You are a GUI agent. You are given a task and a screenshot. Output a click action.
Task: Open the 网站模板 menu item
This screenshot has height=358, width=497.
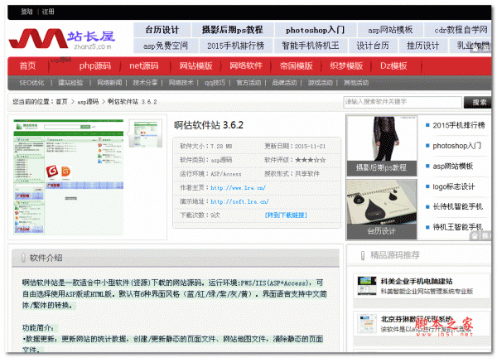coord(195,66)
